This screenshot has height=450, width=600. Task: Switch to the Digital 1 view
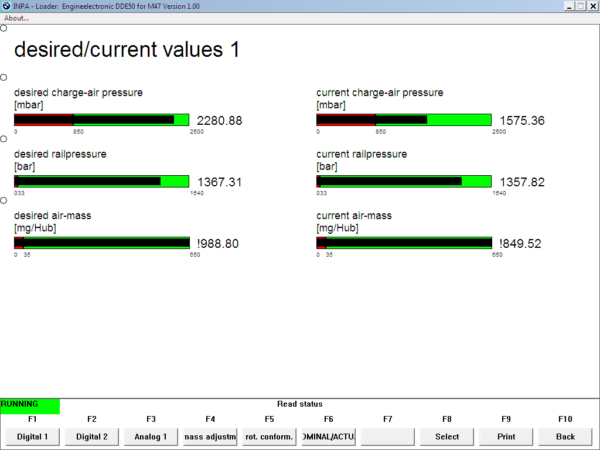click(x=33, y=437)
